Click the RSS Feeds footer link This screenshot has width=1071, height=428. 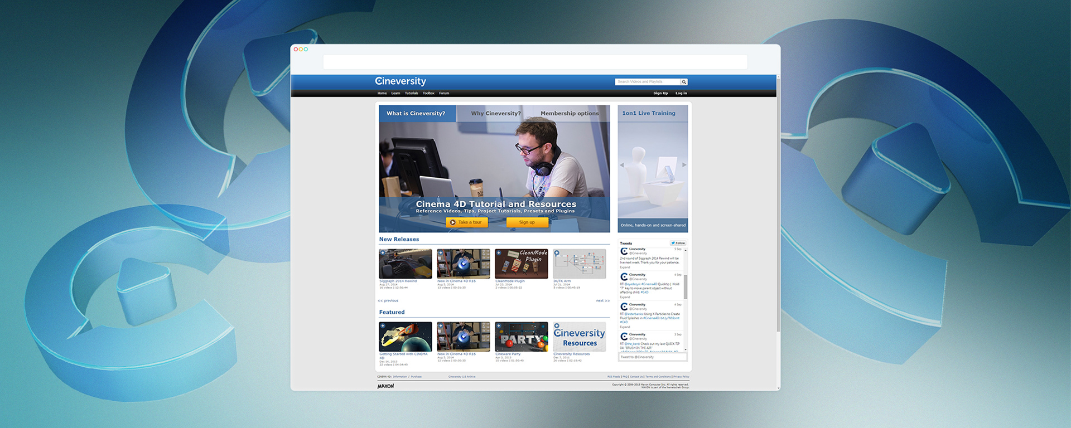[x=614, y=377]
